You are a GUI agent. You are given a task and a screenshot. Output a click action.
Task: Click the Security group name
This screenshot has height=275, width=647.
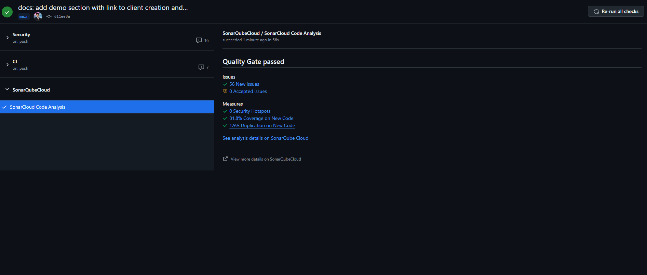[21, 35]
